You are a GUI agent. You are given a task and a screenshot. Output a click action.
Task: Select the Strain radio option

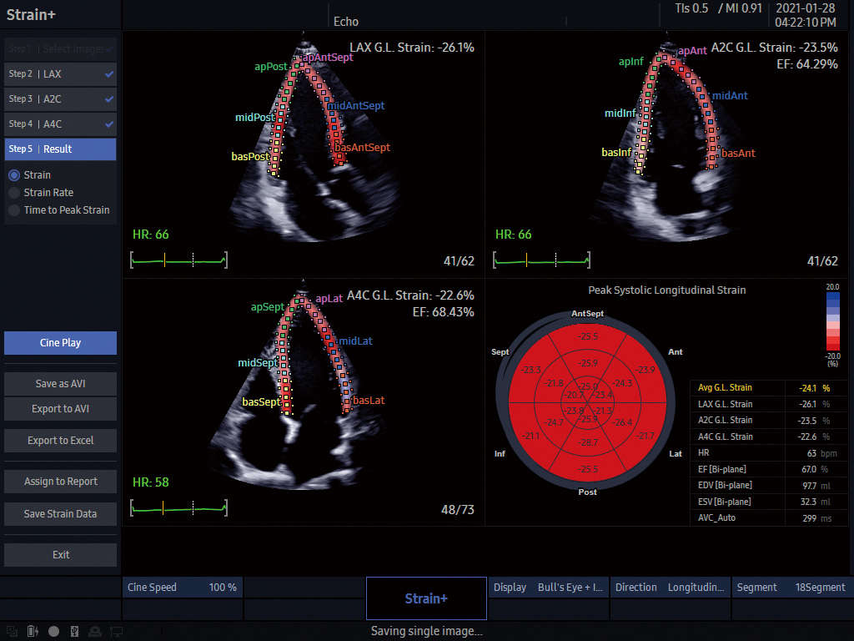(x=14, y=175)
